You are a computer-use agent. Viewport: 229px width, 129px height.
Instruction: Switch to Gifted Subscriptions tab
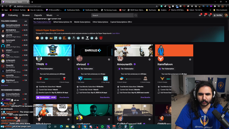tap(63, 22)
